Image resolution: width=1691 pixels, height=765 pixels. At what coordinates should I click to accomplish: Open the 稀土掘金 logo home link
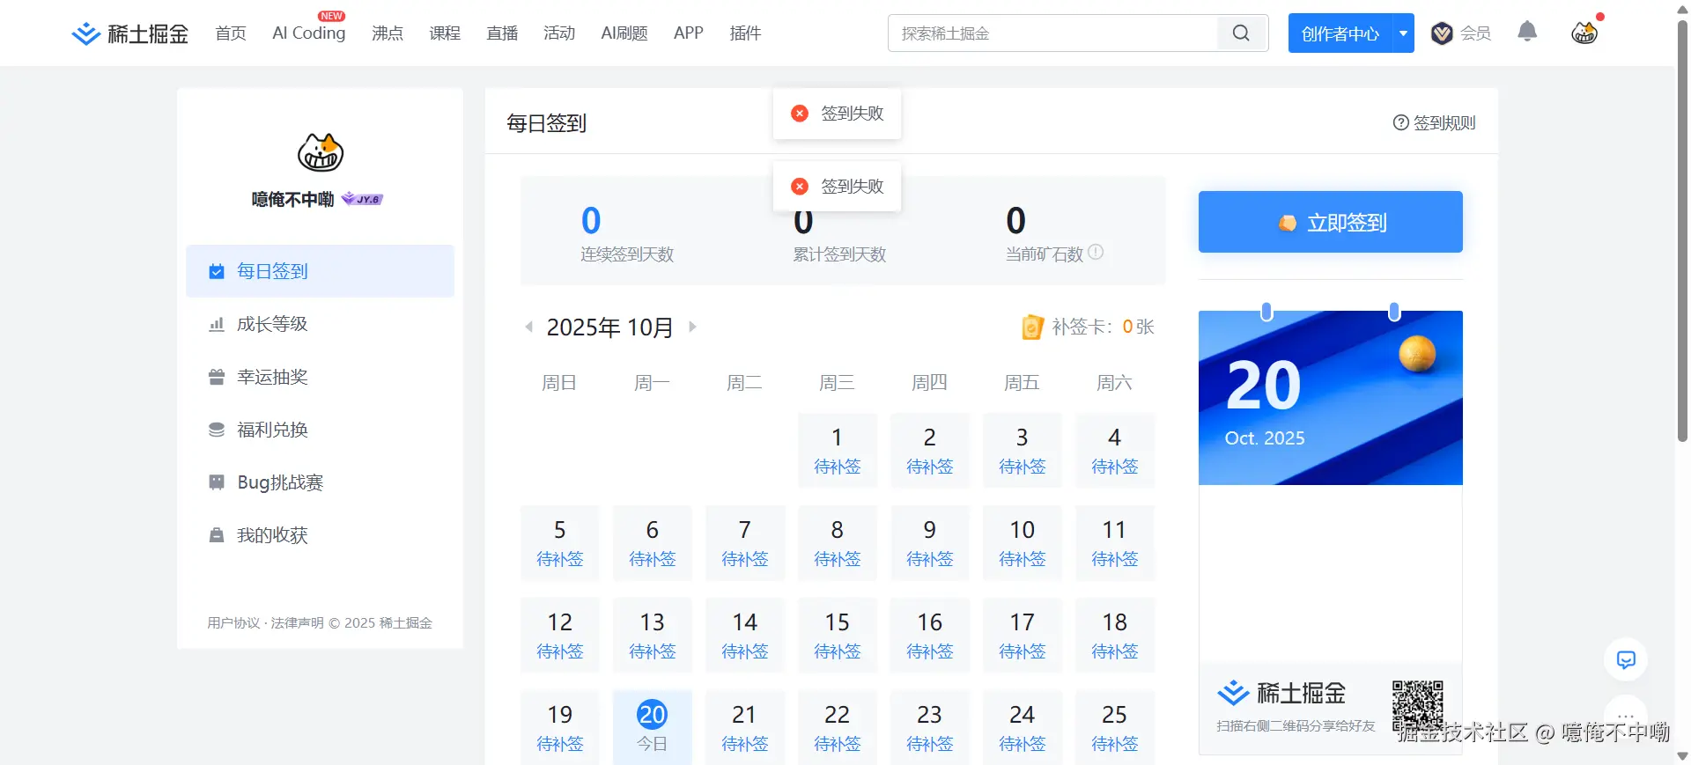coord(130,33)
